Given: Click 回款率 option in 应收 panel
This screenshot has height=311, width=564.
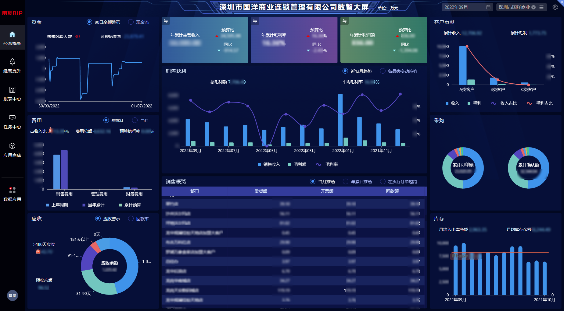Looking at the screenshot, I should [x=131, y=218].
